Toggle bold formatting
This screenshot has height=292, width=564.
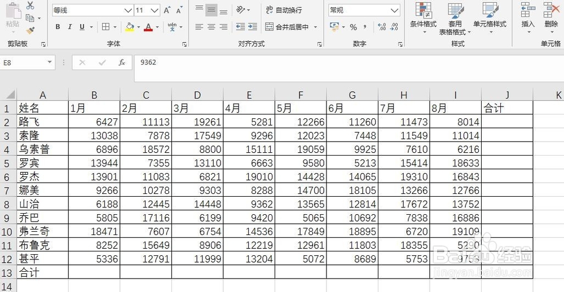58,26
